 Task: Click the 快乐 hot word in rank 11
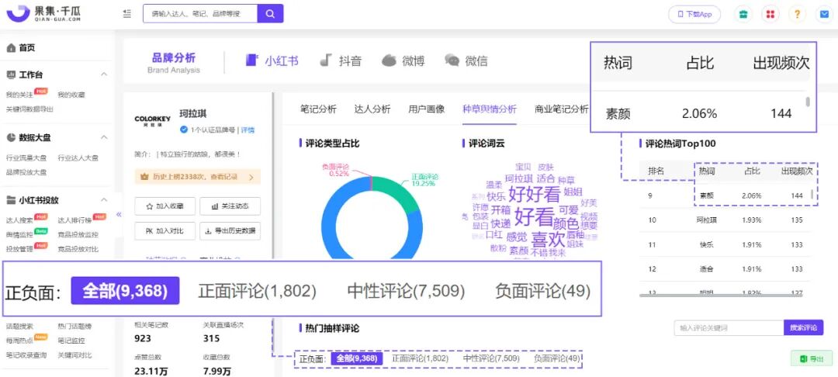coord(707,244)
